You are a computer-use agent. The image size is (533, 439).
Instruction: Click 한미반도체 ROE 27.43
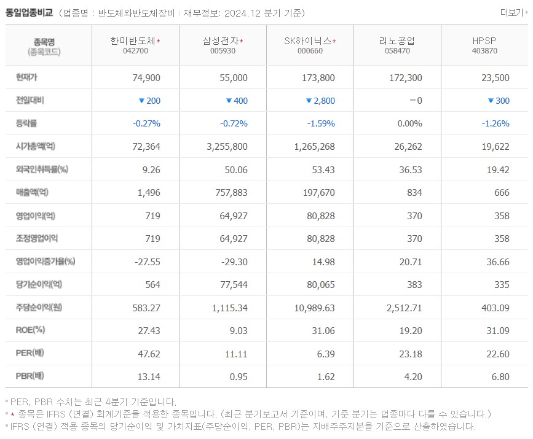click(149, 331)
